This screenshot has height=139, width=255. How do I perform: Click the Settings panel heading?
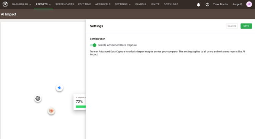click(x=96, y=26)
